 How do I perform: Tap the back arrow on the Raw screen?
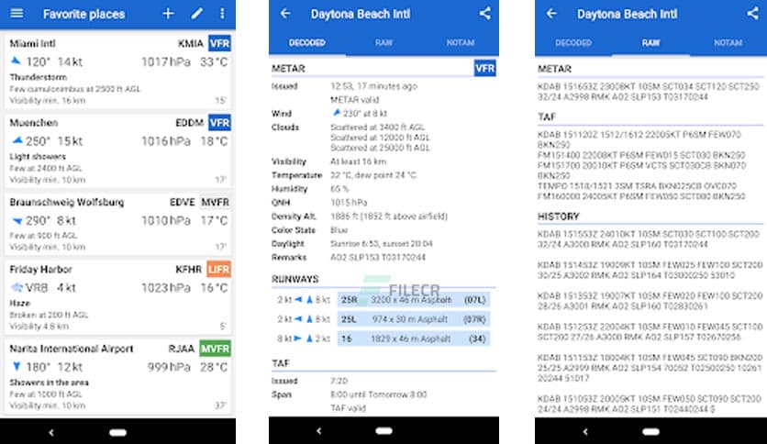[551, 13]
